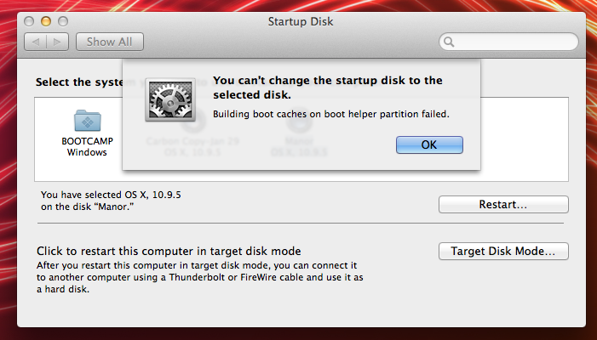
Task: Go back with the left arrow button
Action: click(37, 41)
